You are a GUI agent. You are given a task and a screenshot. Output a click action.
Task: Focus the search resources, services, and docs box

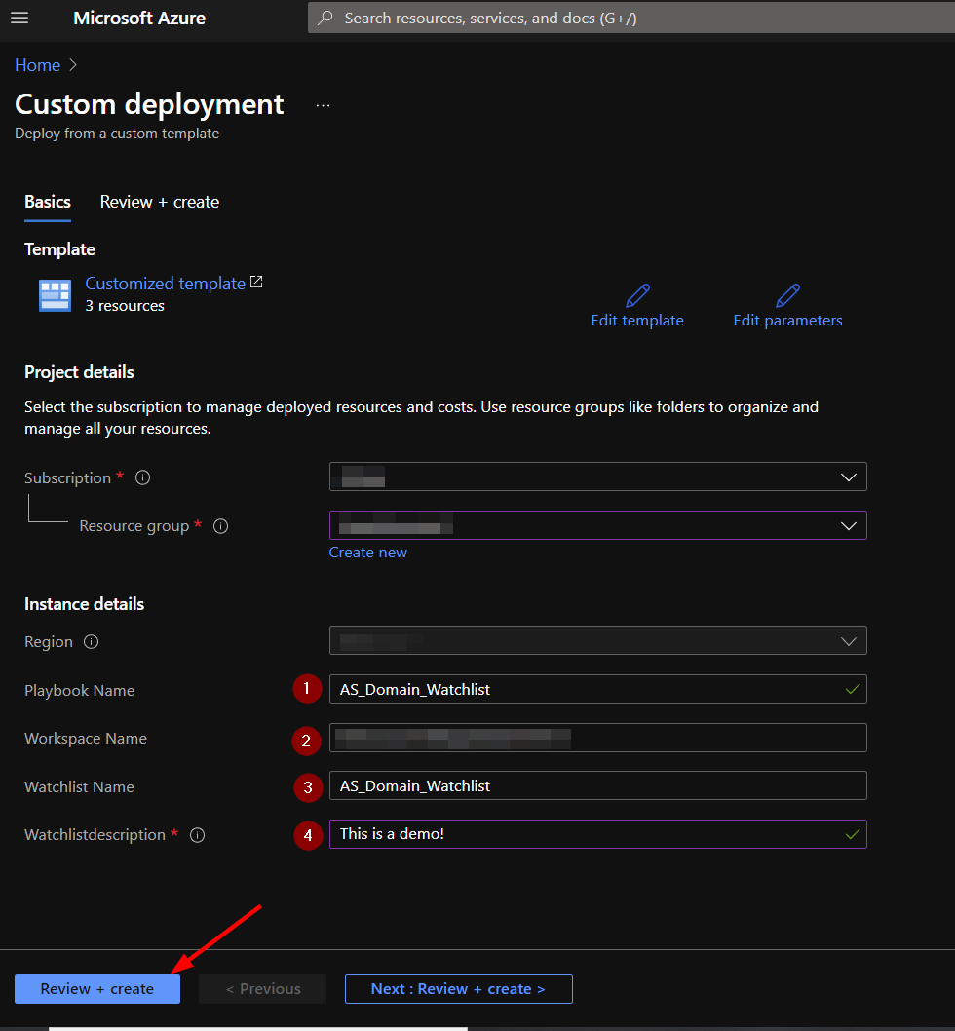[x=631, y=18]
